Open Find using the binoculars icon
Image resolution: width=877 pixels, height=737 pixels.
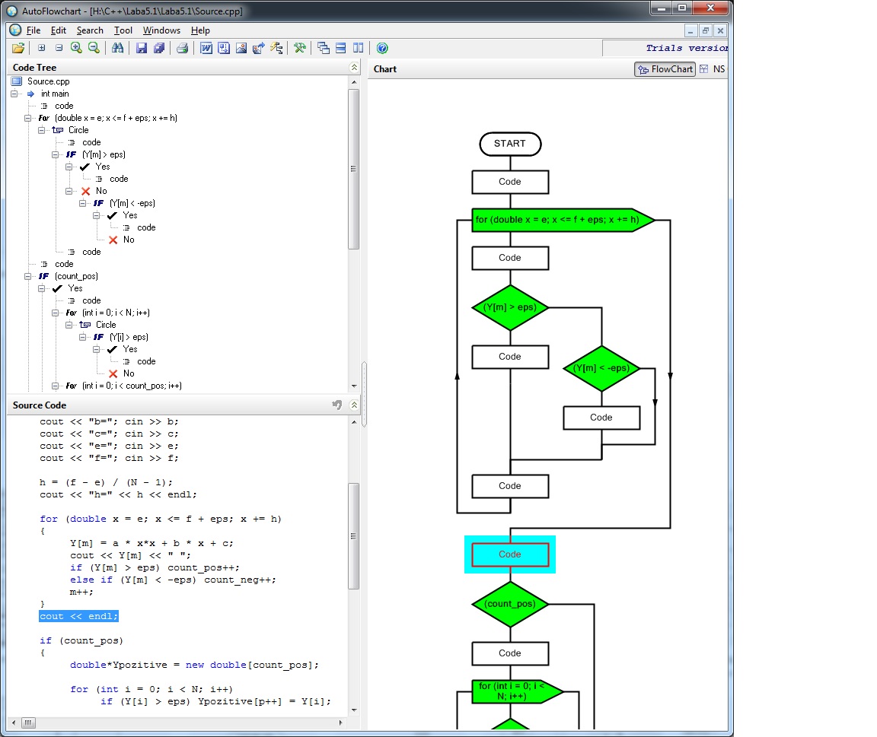(x=118, y=48)
